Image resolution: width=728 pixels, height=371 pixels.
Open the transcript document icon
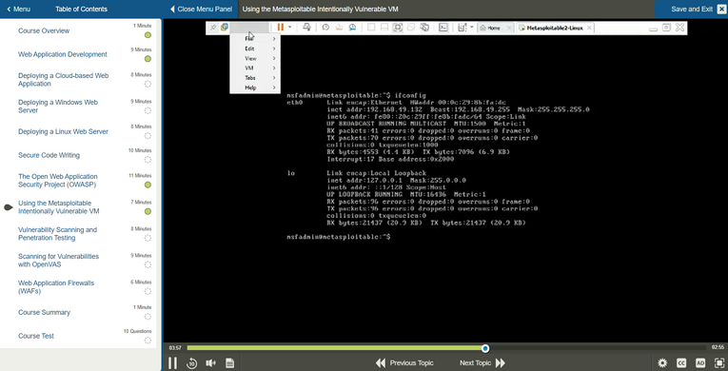pyautogui.click(x=229, y=363)
